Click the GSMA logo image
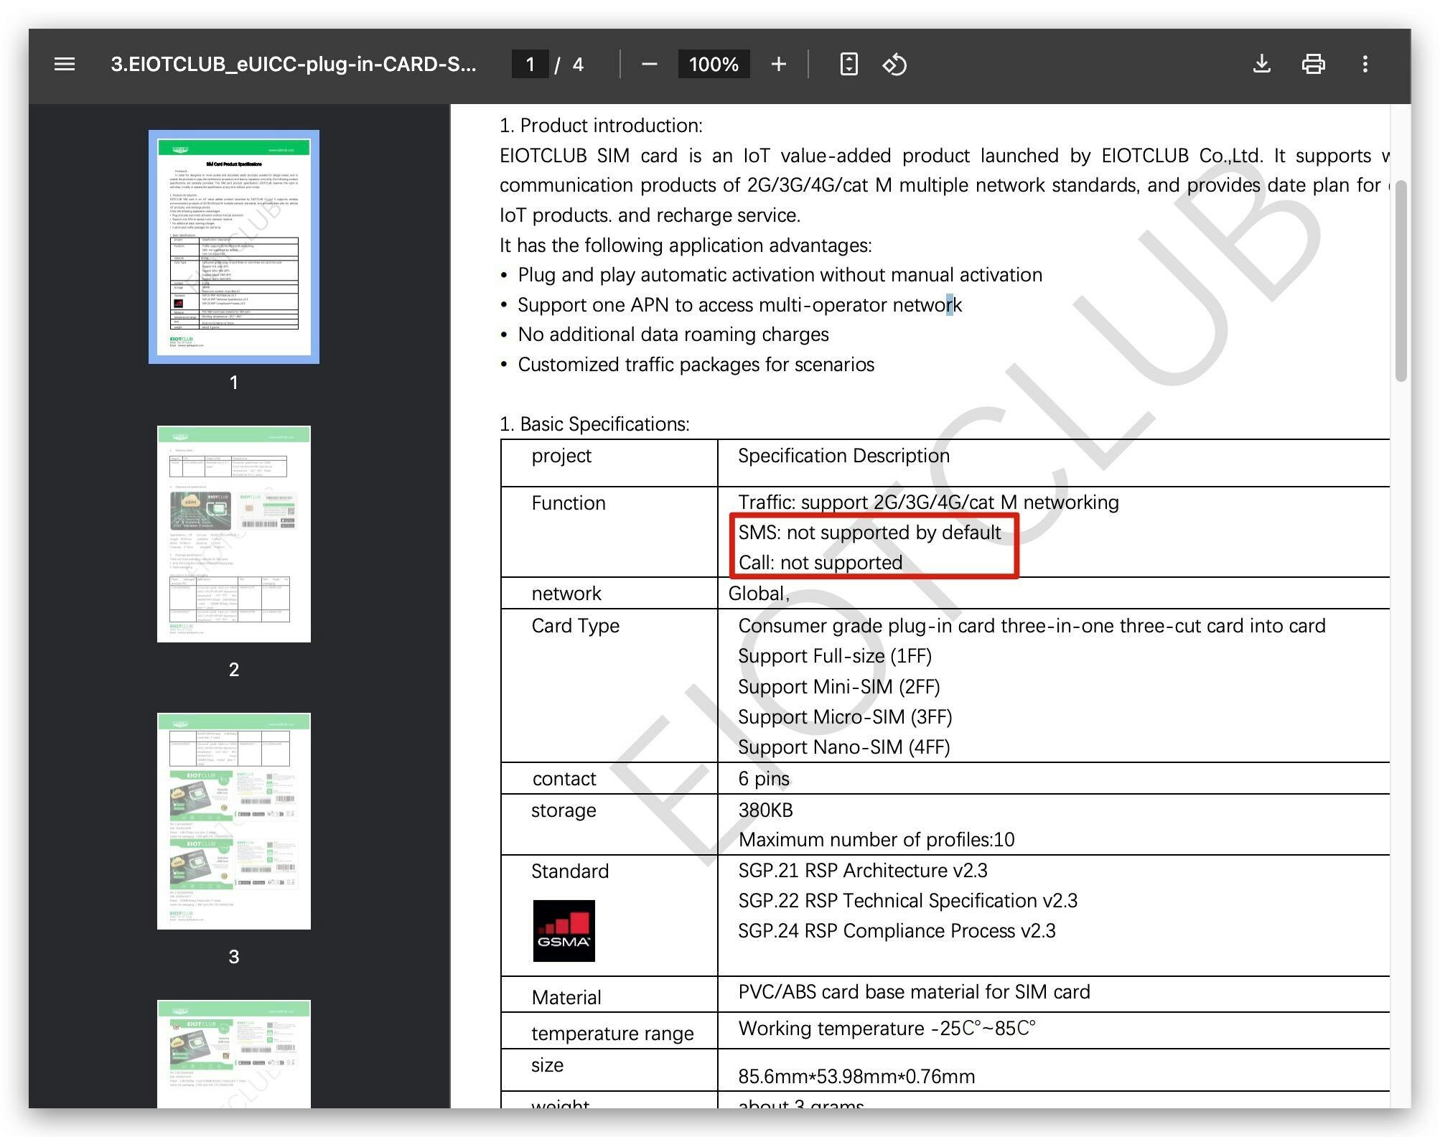Screen dimensions: 1440x1137 564,930
